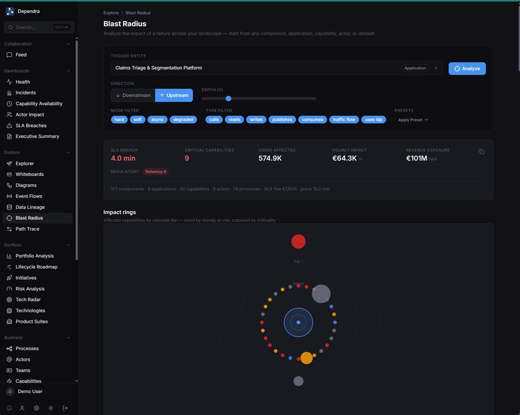Toggle the calls type filter chip
Viewport: 520px width, 415px height.
tap(214, 120)
